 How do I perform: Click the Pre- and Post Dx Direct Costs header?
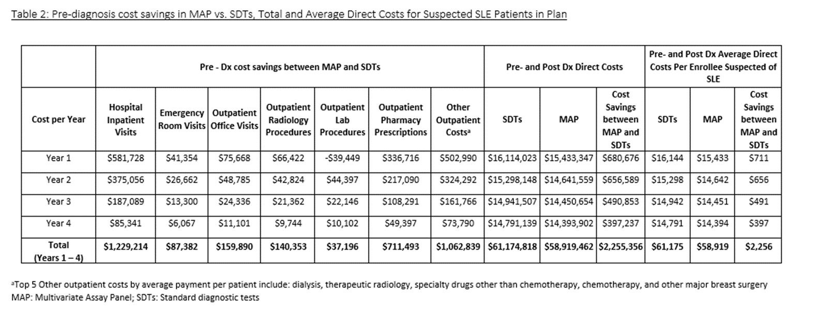click(x=564, y=67)
